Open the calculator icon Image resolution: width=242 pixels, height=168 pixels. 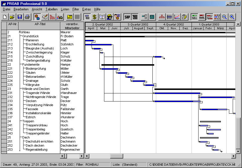(x=152, y=17)
